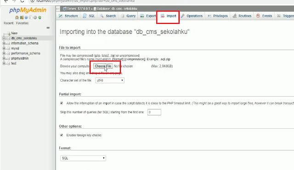Select the Favorites tab in sidebar
294x170 pixels.
tap(22, 23)
